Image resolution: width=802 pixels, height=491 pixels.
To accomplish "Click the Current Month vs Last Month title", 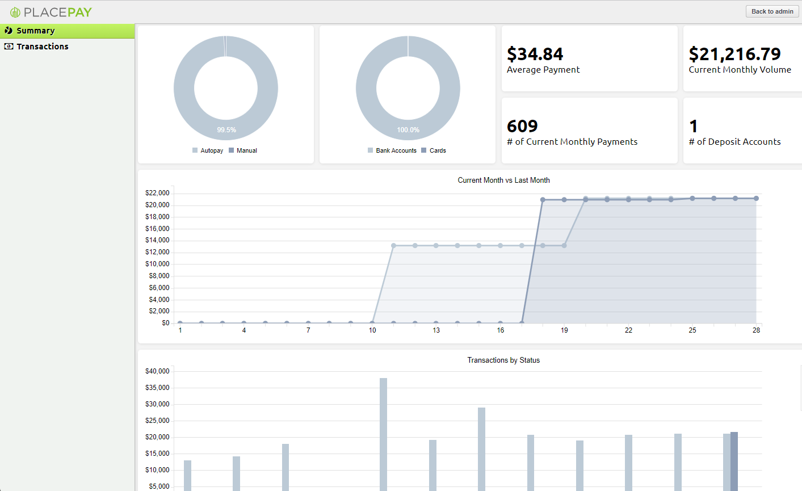I will pos(503,181).
